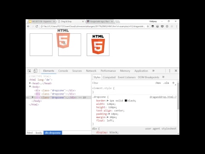The width and height of the screenshot is (205, 154).
Task: Open the Elements tab
Action: pyautogui.click(x=49, y=71)
